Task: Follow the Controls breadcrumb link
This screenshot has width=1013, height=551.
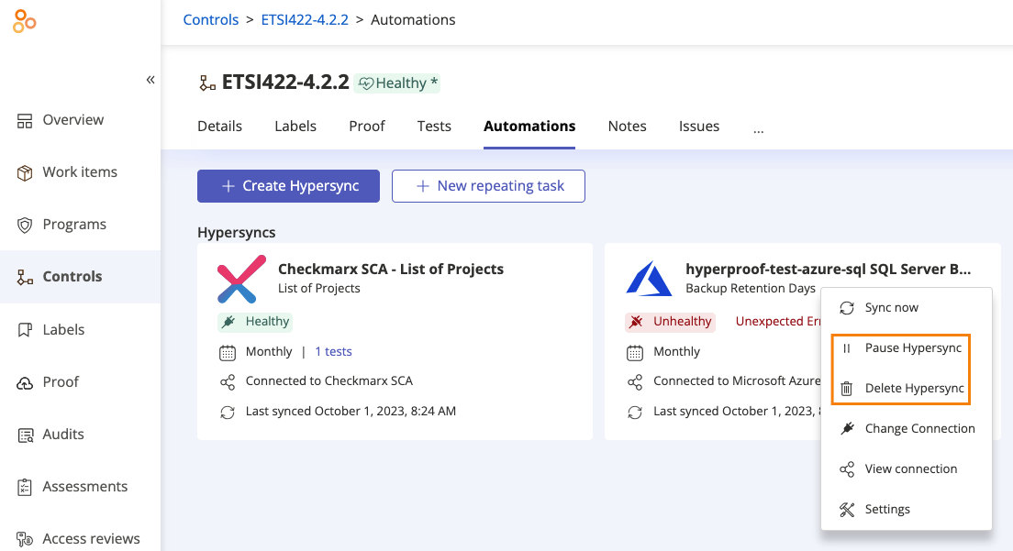Action: point(211,20)
